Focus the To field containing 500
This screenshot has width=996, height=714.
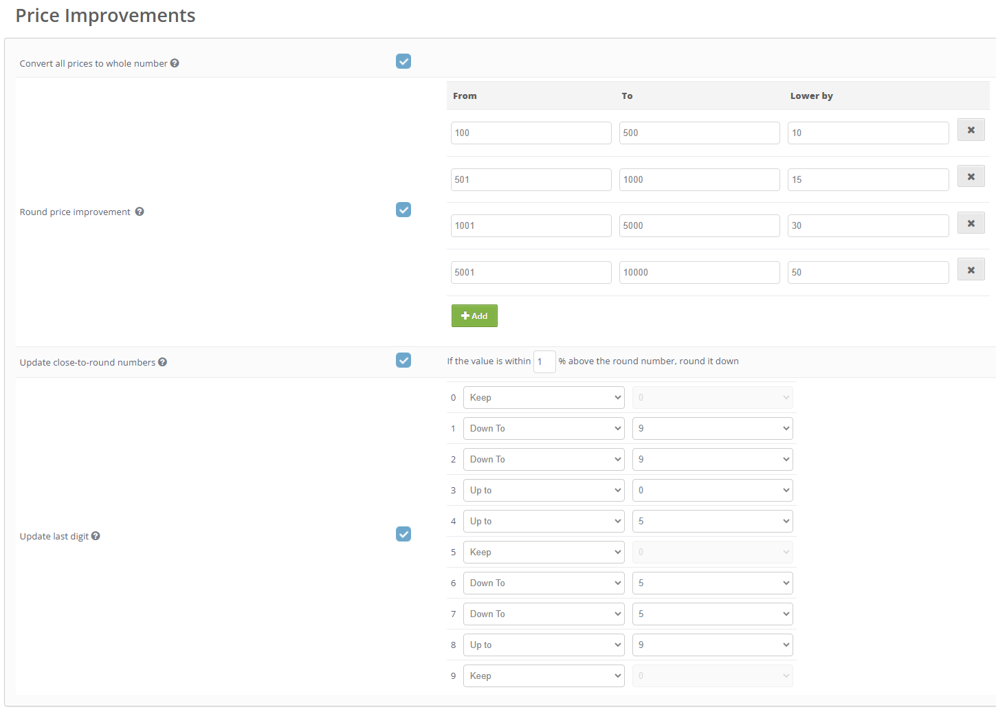tap(699, 133)
